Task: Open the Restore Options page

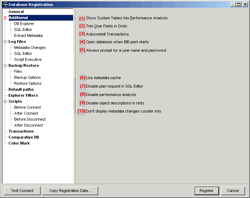Action: click(28, 83)
